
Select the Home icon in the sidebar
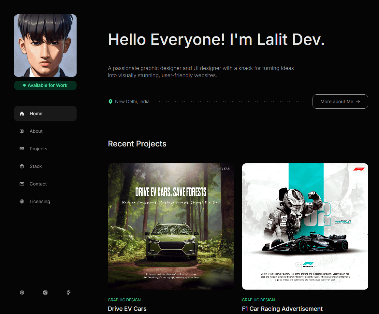(22, 113)
